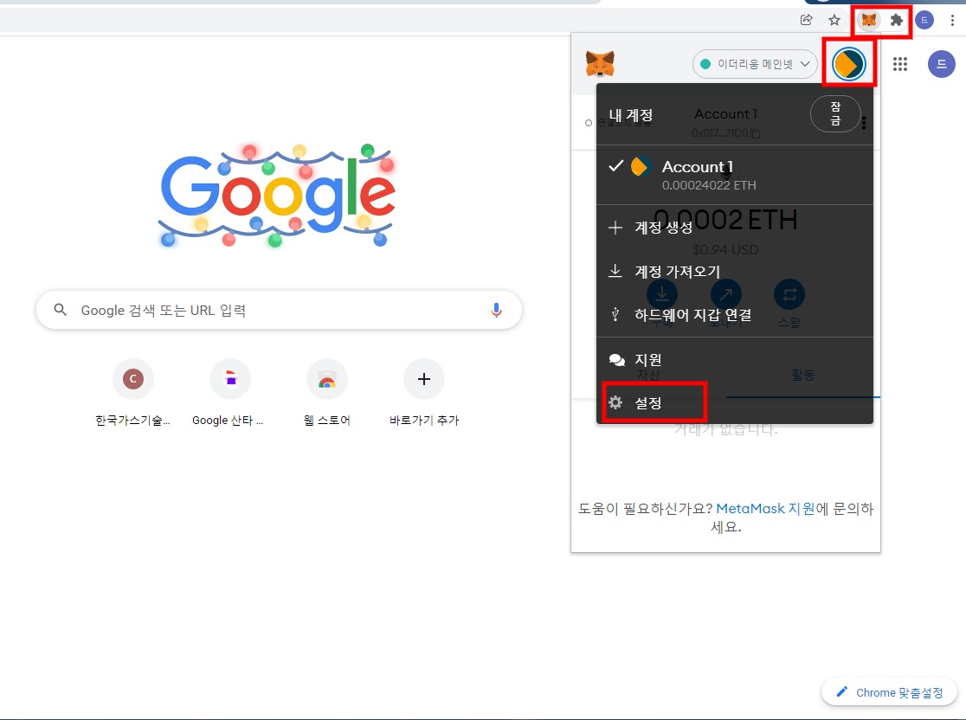Open account options three-dot menu in MetaMask

pyautogui.click(x=865, y=123)
